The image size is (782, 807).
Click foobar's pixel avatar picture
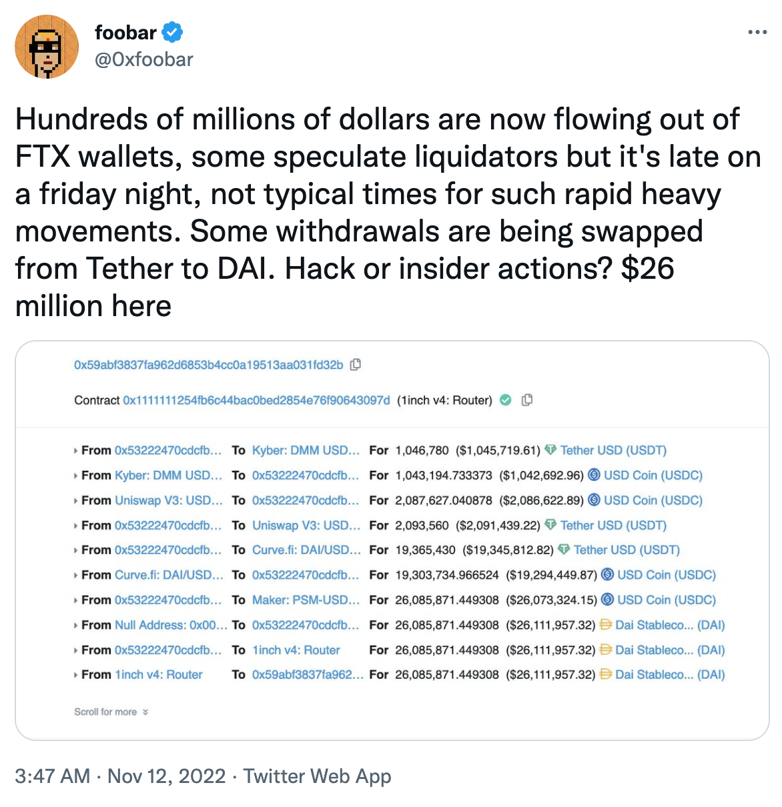tap(47, 47)
